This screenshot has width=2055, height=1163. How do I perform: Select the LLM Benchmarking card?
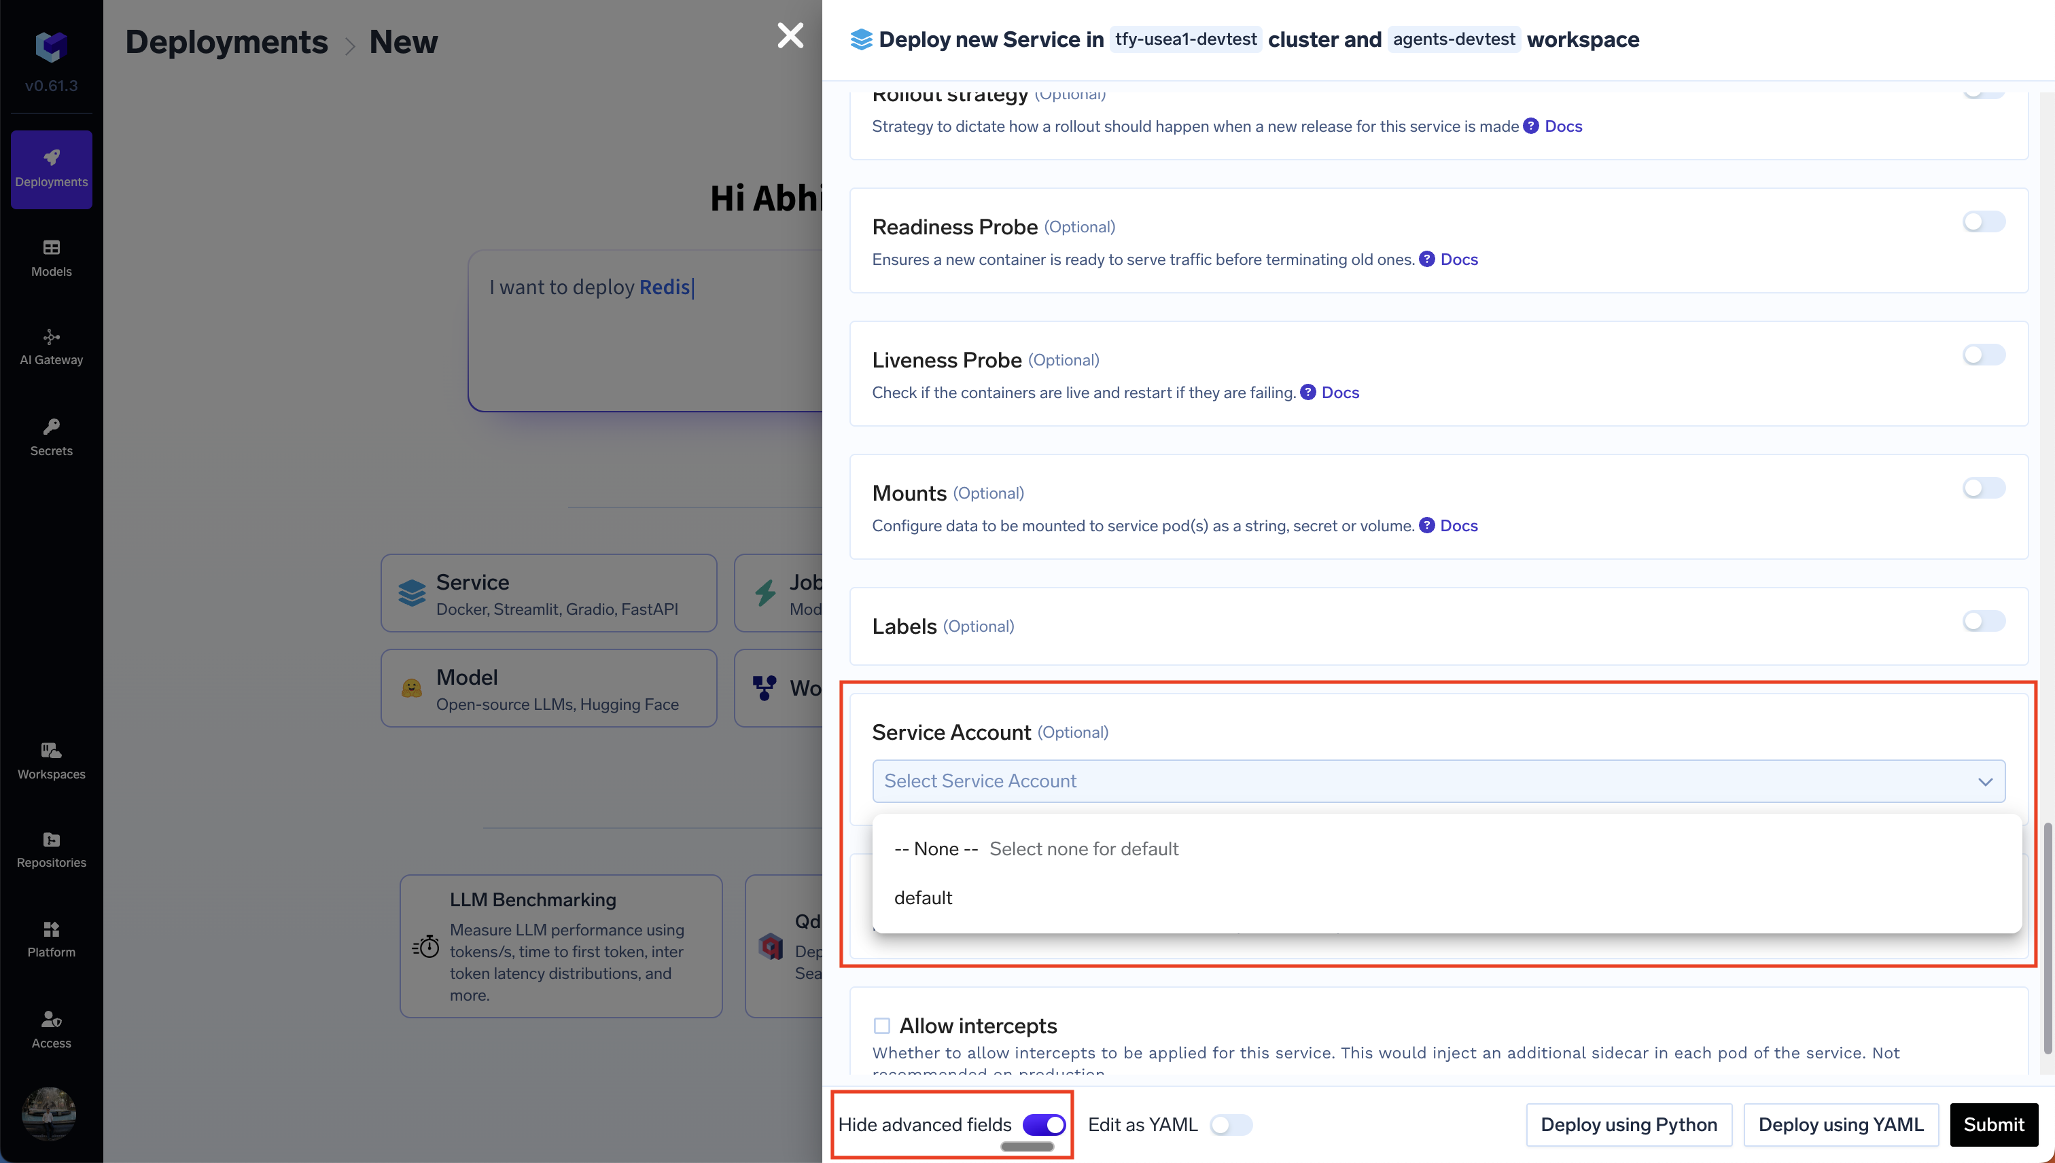(x=561, y=946)
